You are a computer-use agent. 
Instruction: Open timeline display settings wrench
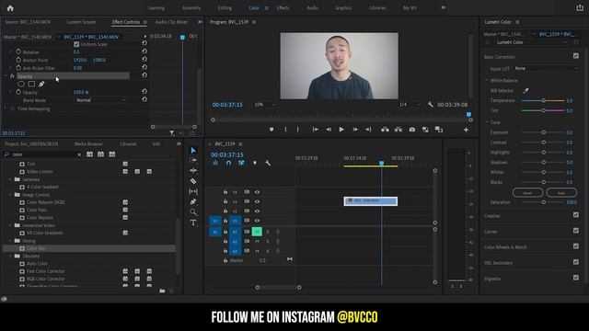tap(268, 163)
